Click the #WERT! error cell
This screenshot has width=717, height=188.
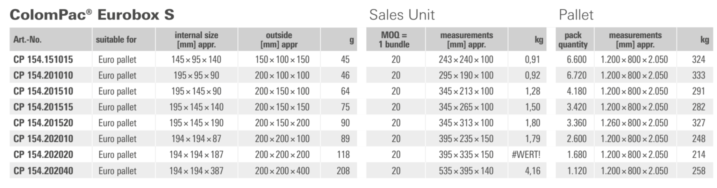click(x=526, y=155)
